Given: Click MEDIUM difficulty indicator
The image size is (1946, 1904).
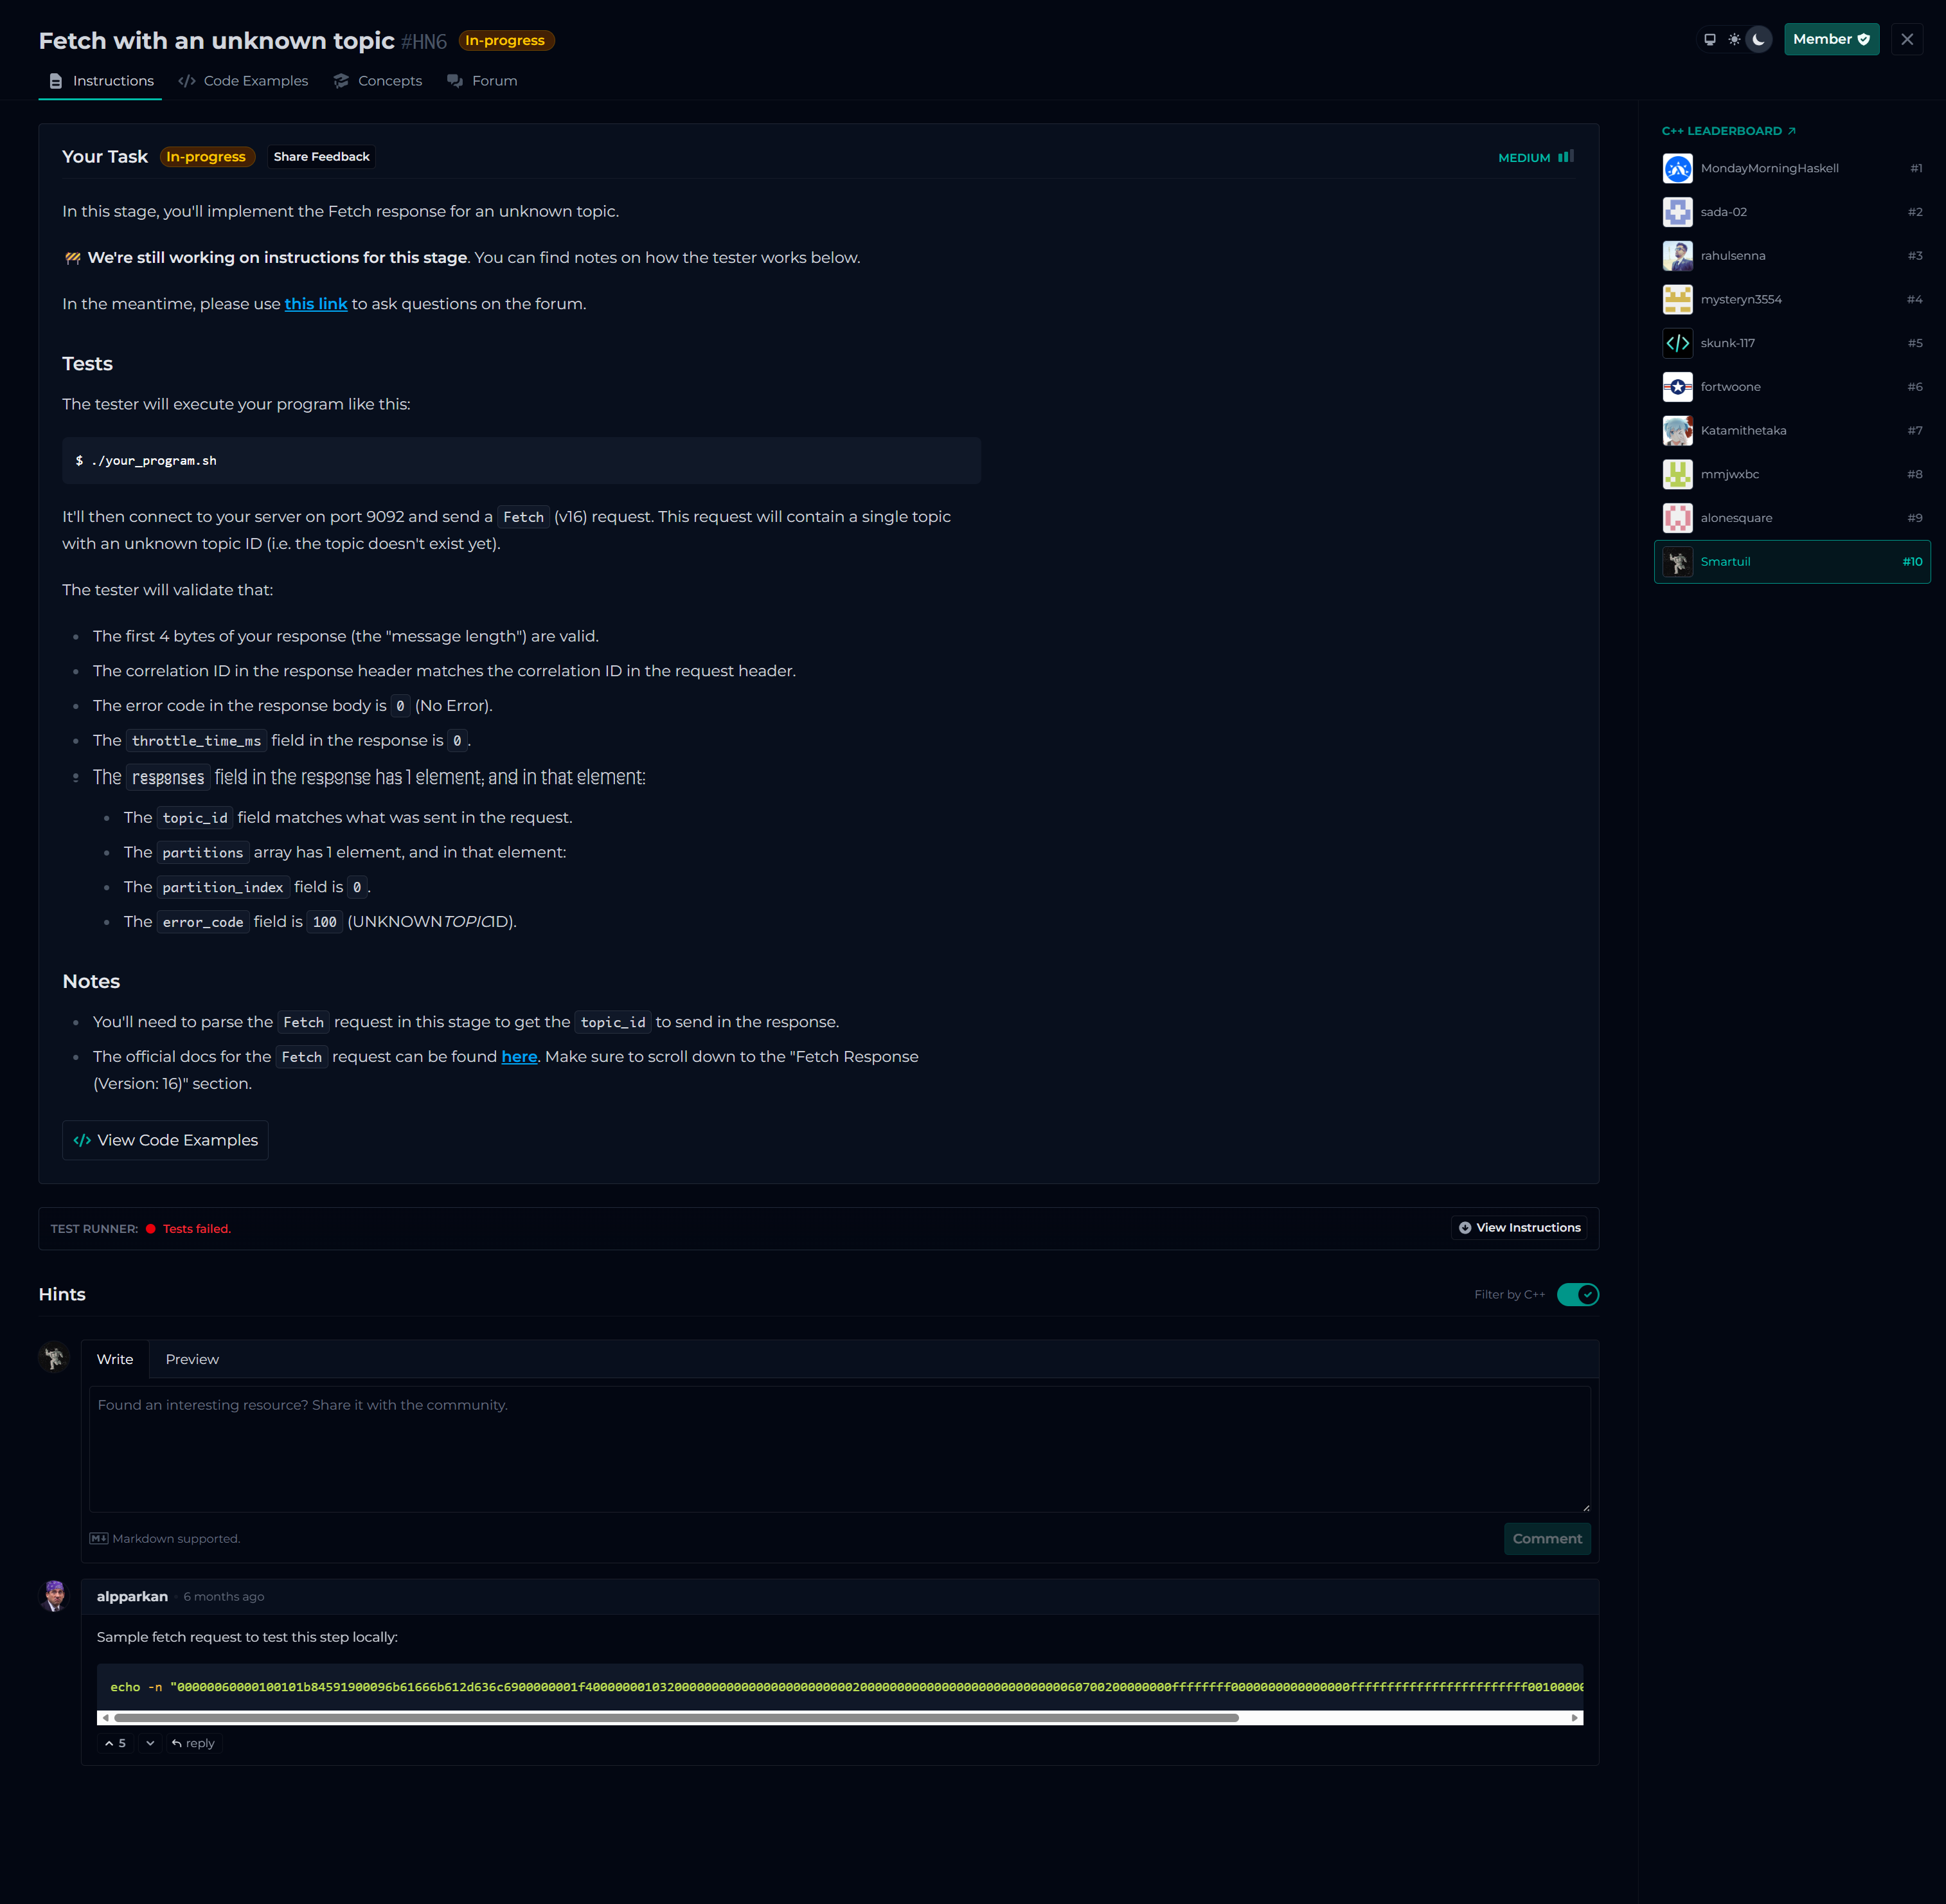Looking at the screenshot, I should click(x=1535, y=157).
